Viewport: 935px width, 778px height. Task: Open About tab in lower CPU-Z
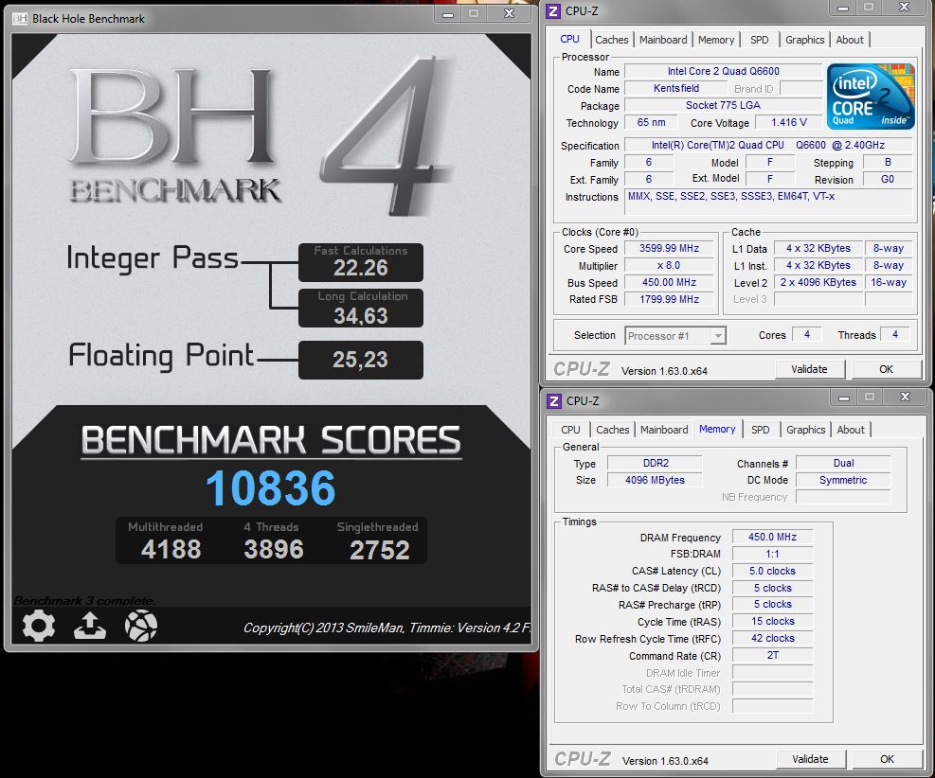[851, 430]
